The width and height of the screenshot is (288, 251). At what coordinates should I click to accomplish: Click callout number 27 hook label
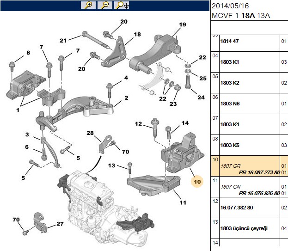click(60, 224)
